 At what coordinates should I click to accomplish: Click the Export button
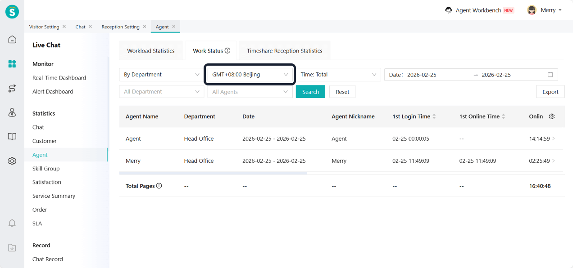click(550, 92)
